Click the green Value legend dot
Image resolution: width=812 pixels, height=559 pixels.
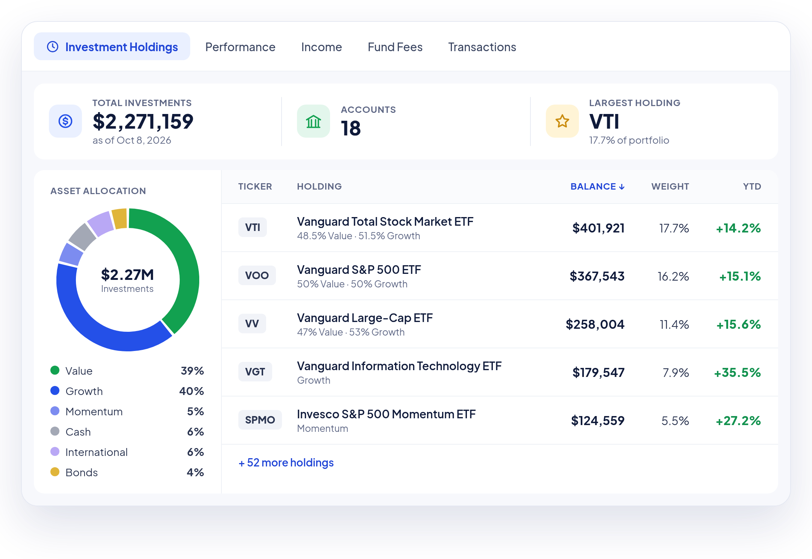pos(55,370)
